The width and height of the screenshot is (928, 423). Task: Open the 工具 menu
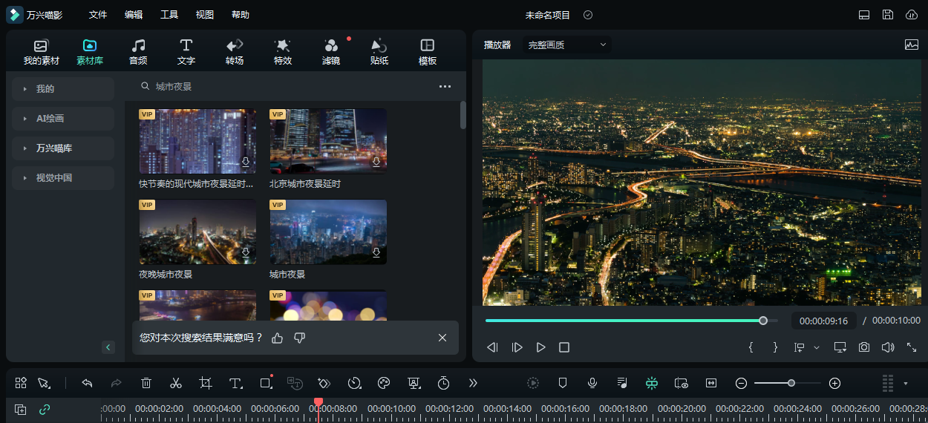tap(169, 15)
